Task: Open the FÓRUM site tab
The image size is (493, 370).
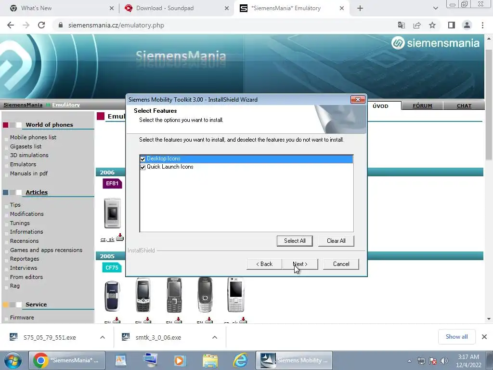Action: pyautogui.click(x=422, y=106)
